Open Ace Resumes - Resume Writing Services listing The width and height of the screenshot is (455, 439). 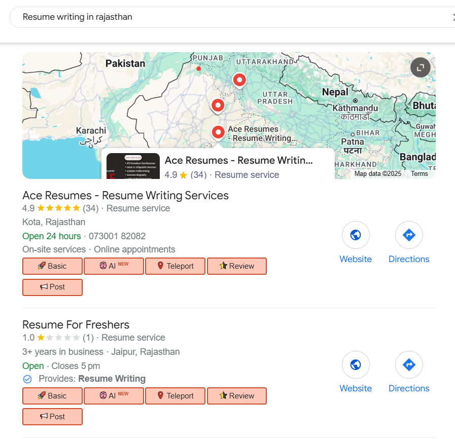tap(125, 196)
